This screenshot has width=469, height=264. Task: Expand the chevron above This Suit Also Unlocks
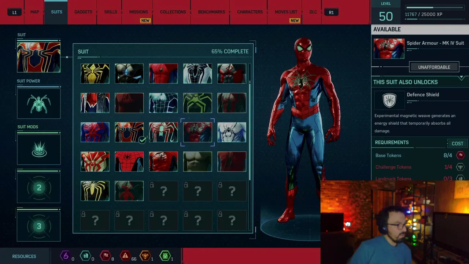pos(461,78)
